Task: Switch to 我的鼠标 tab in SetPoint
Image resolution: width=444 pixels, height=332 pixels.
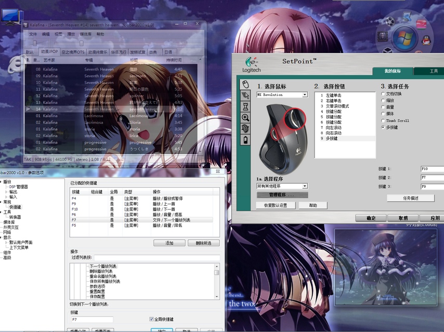Action: click(393, 71)
